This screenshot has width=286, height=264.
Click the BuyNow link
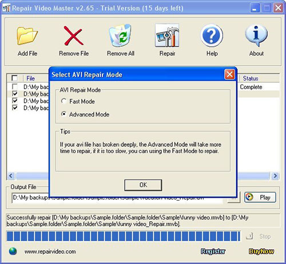[261, 251]
